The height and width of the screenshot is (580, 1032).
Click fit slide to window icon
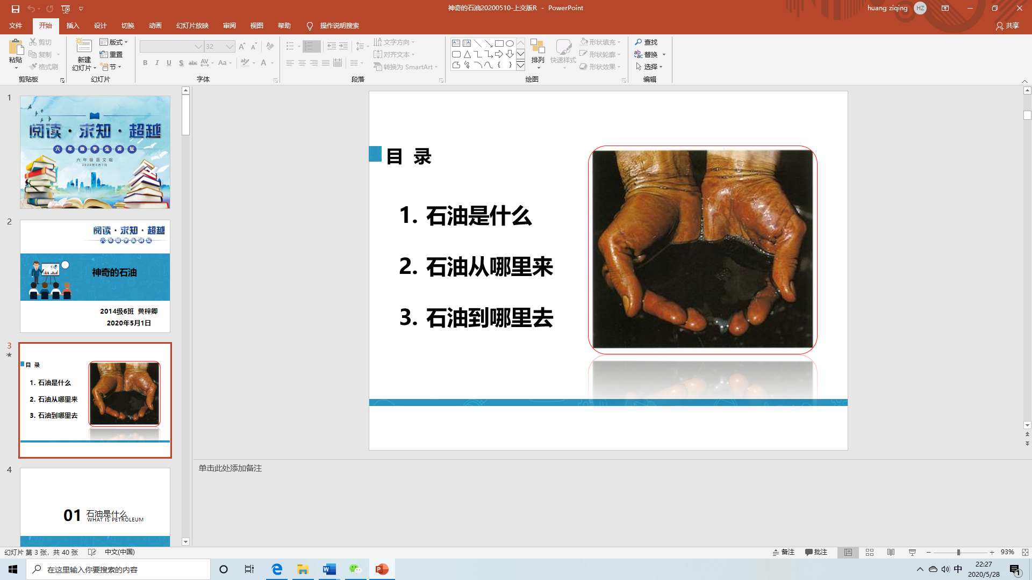pos(1025,552)
